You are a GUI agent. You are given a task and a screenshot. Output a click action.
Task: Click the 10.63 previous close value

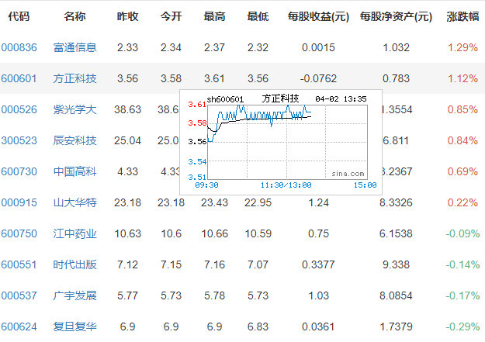127,233
